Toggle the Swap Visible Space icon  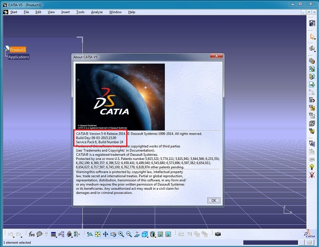[x=168, y=234]
